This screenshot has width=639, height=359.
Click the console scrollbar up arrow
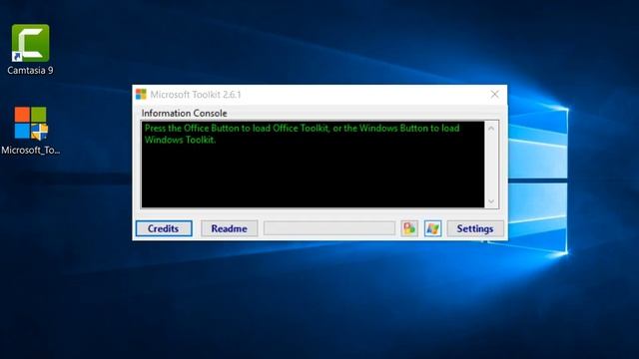491,129
